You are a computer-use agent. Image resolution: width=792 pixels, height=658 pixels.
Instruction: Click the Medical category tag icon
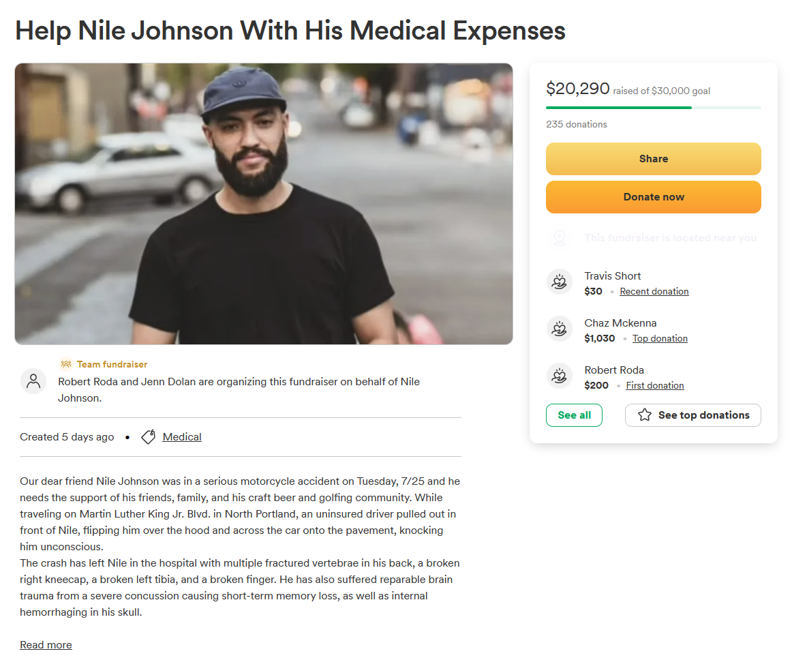point(148,437)
